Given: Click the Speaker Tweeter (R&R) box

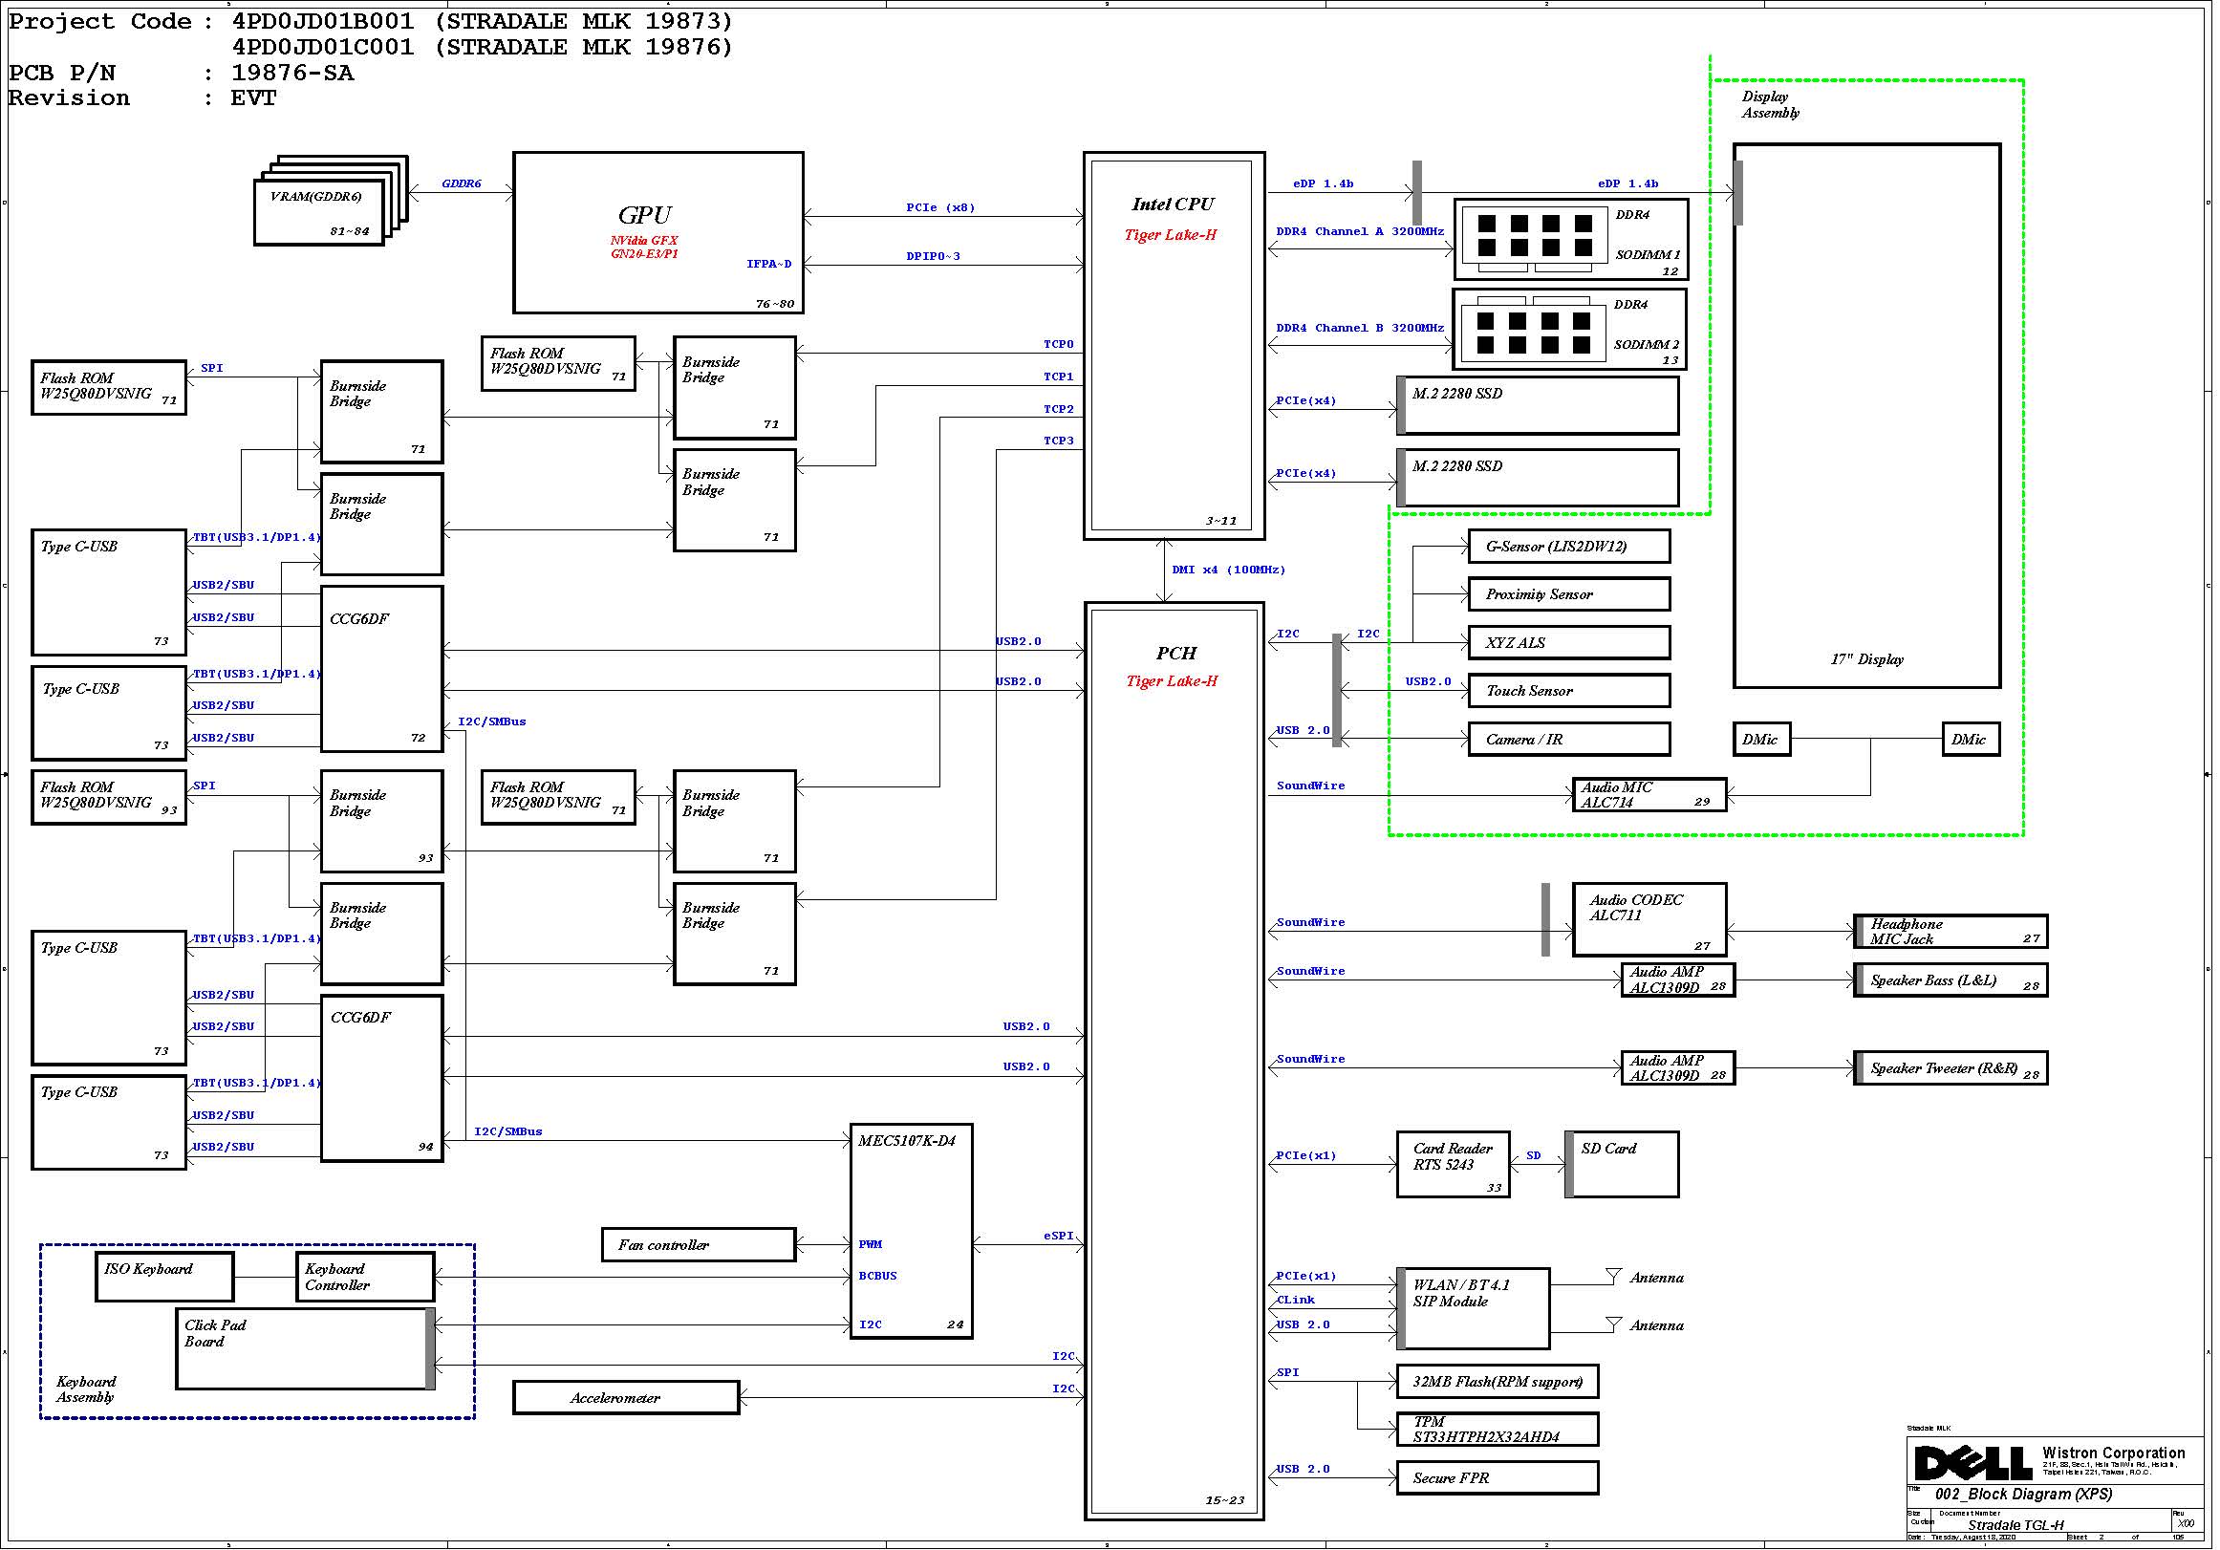Looking at the screenshot, I should 1953,1069.
